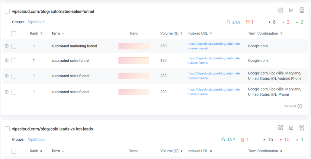The image size is (311, 159).
Task: Open vipecloud.com/blog/cold-leads-vs-hot-leads title
Action: [x=52, y=129]
